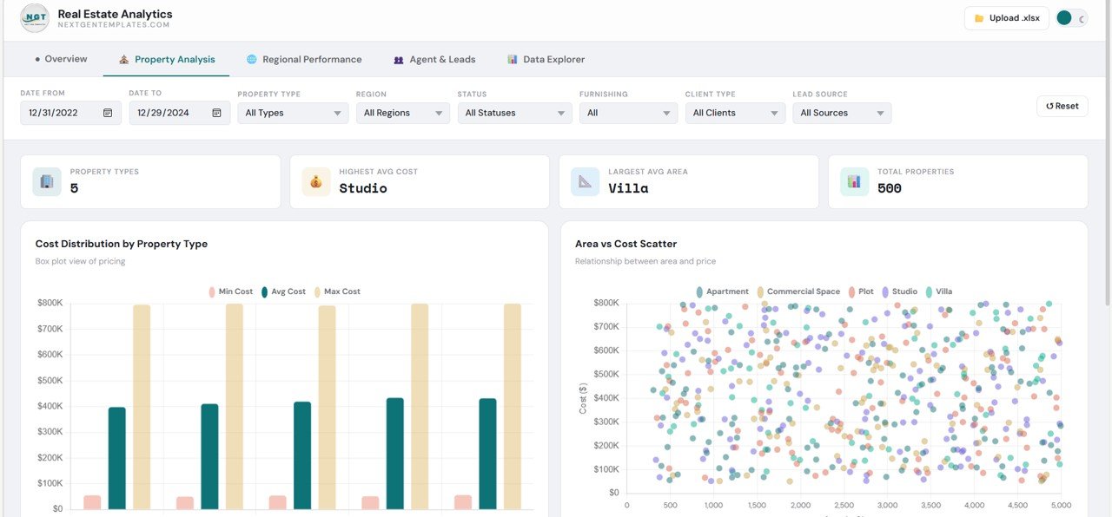Click the Property Types card icon
This screenshot has width=1112, height=517.
[x=46, y=181]
